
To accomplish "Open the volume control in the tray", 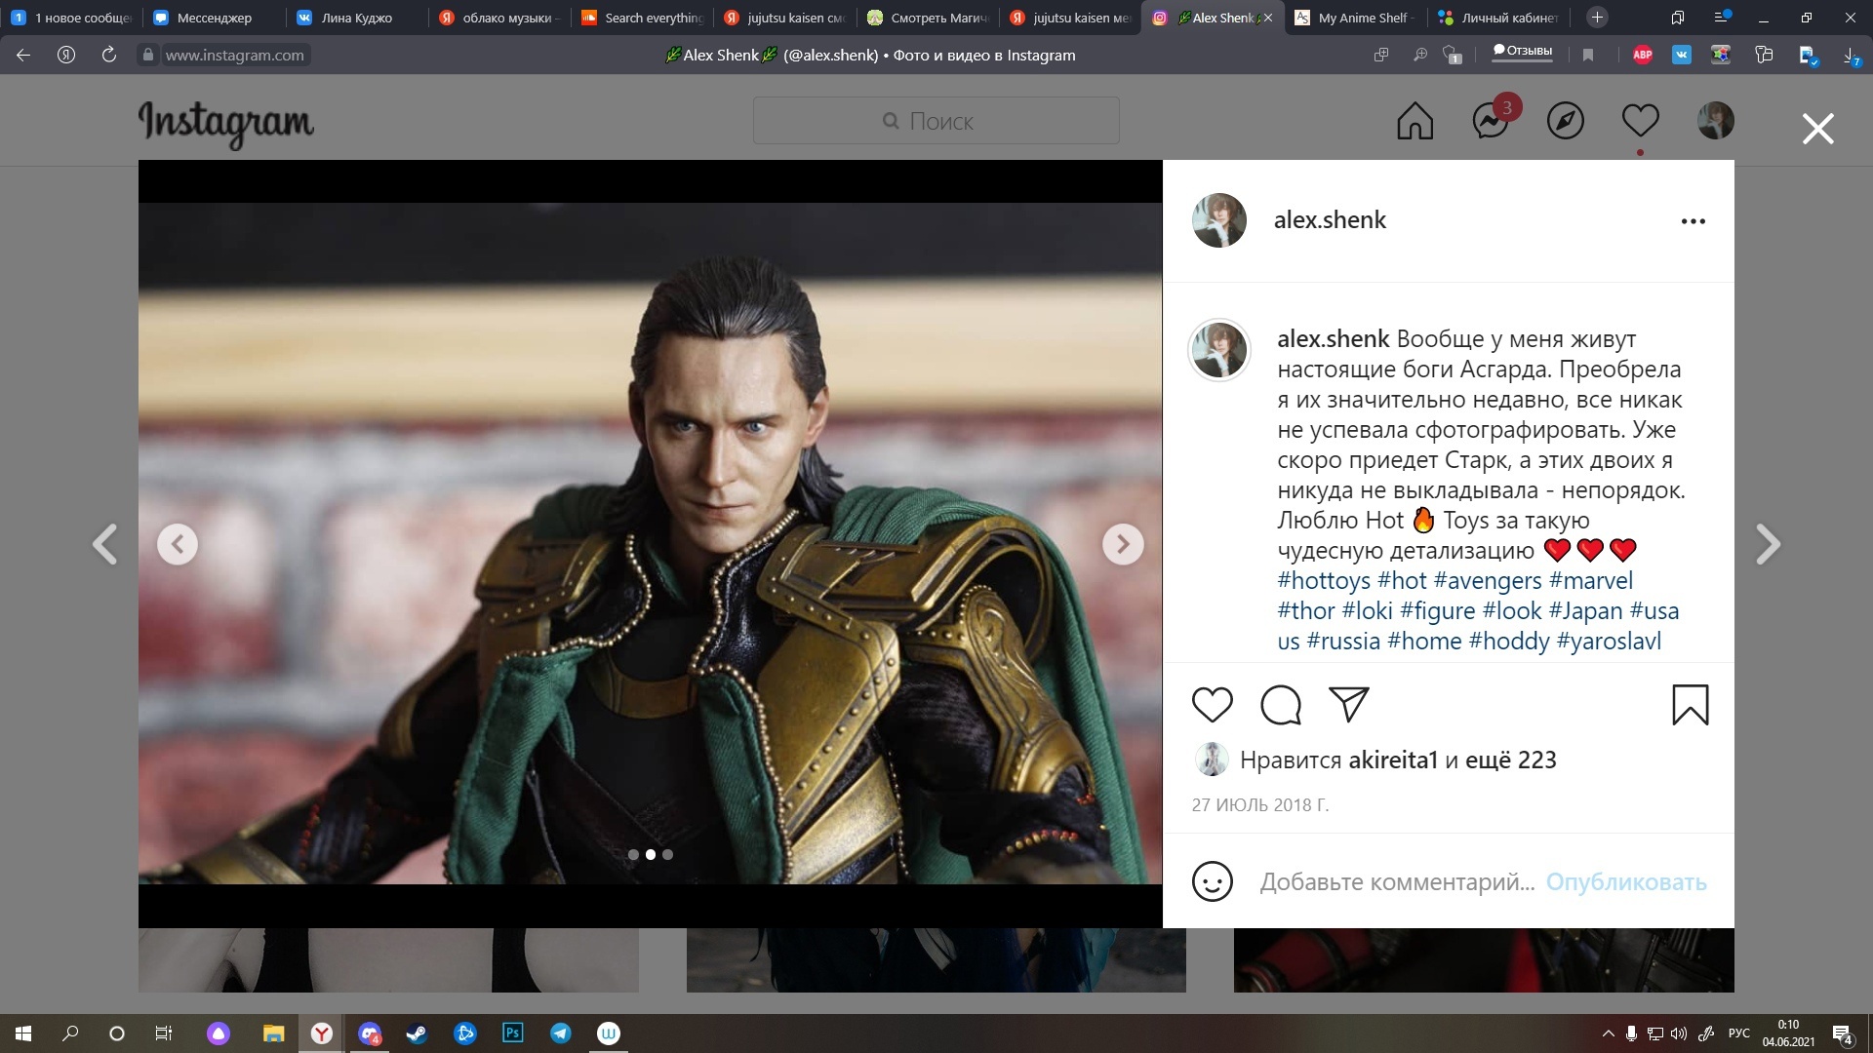I will pos(1679,1033).
